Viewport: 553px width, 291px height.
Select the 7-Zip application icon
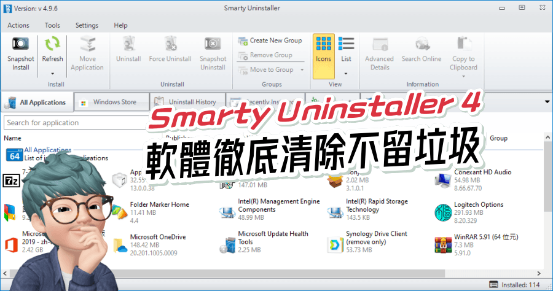[12, 181]
